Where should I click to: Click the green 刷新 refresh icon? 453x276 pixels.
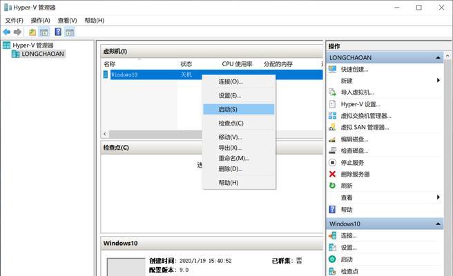pyautogui.click(x=333, y=186)
